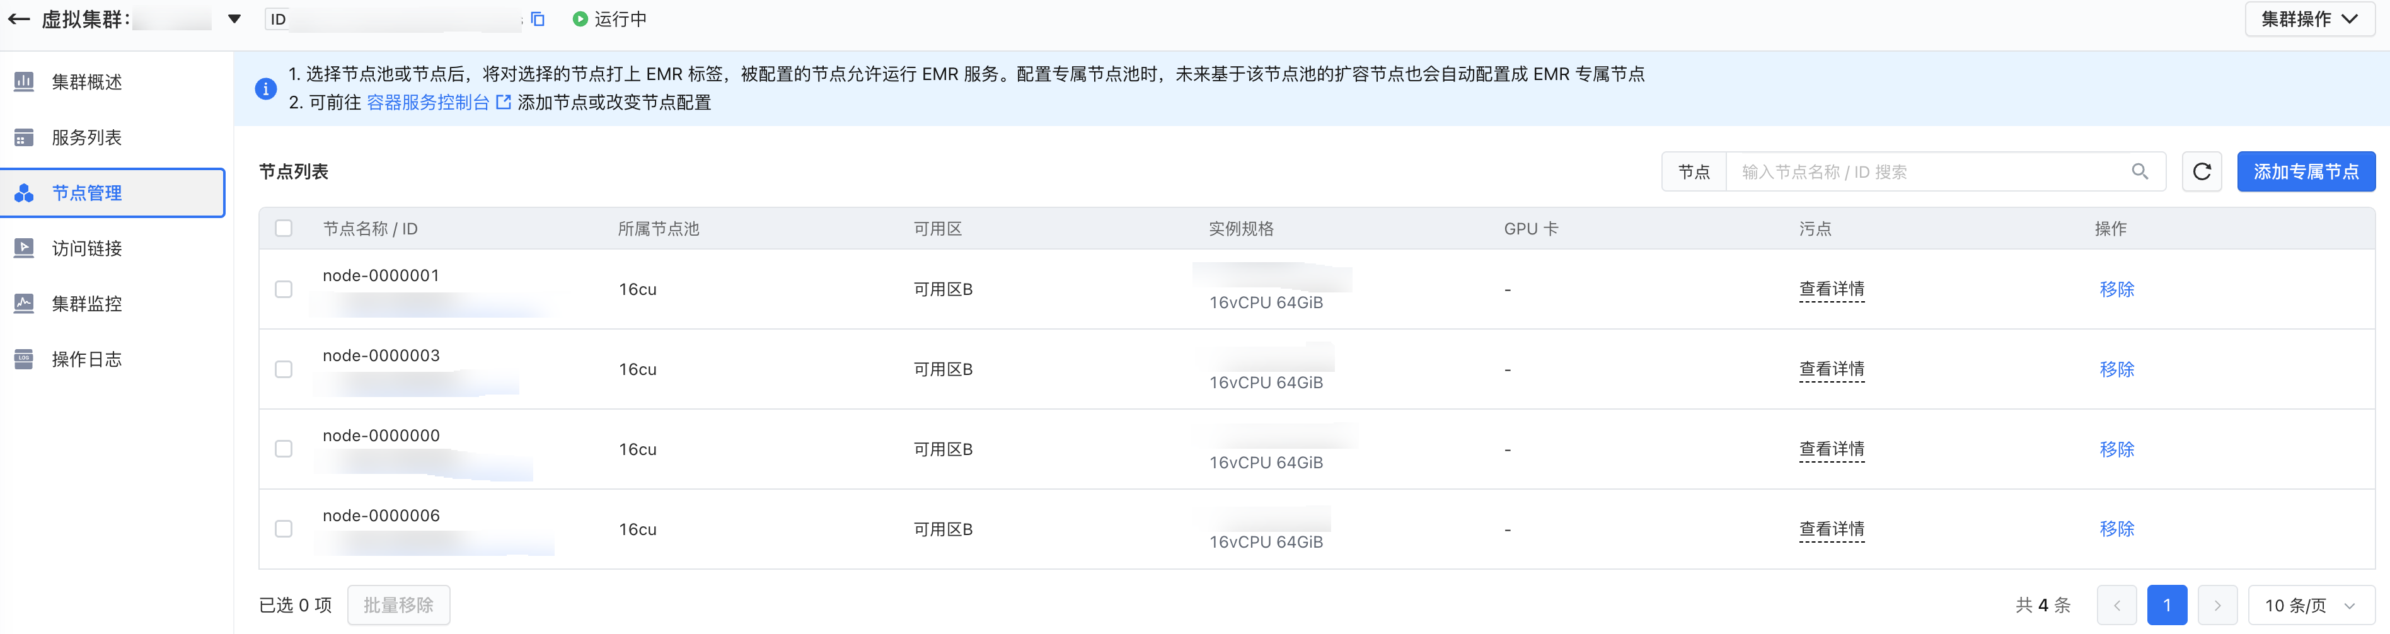Image resolution: width=2390 pixels, height=634 pixels.
Task: Toggle the select-all nodes header checkbox
Action: coord(284,228)
